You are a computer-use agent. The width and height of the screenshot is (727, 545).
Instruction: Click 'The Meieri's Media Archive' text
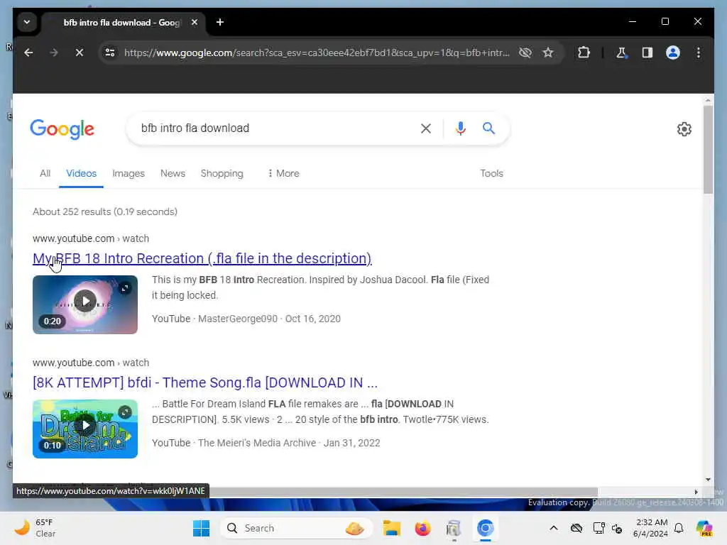pos(257,443)
